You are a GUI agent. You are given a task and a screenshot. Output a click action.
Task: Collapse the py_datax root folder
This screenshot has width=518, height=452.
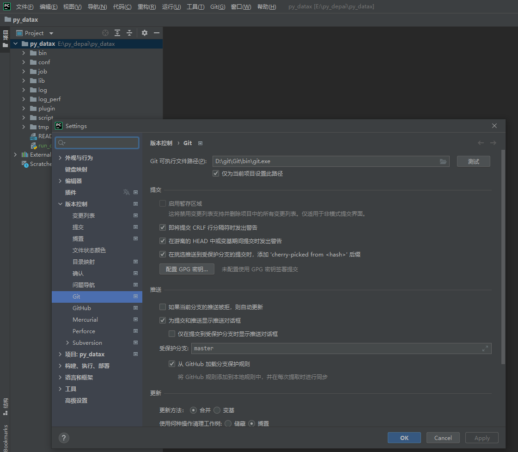coord(16,43)
